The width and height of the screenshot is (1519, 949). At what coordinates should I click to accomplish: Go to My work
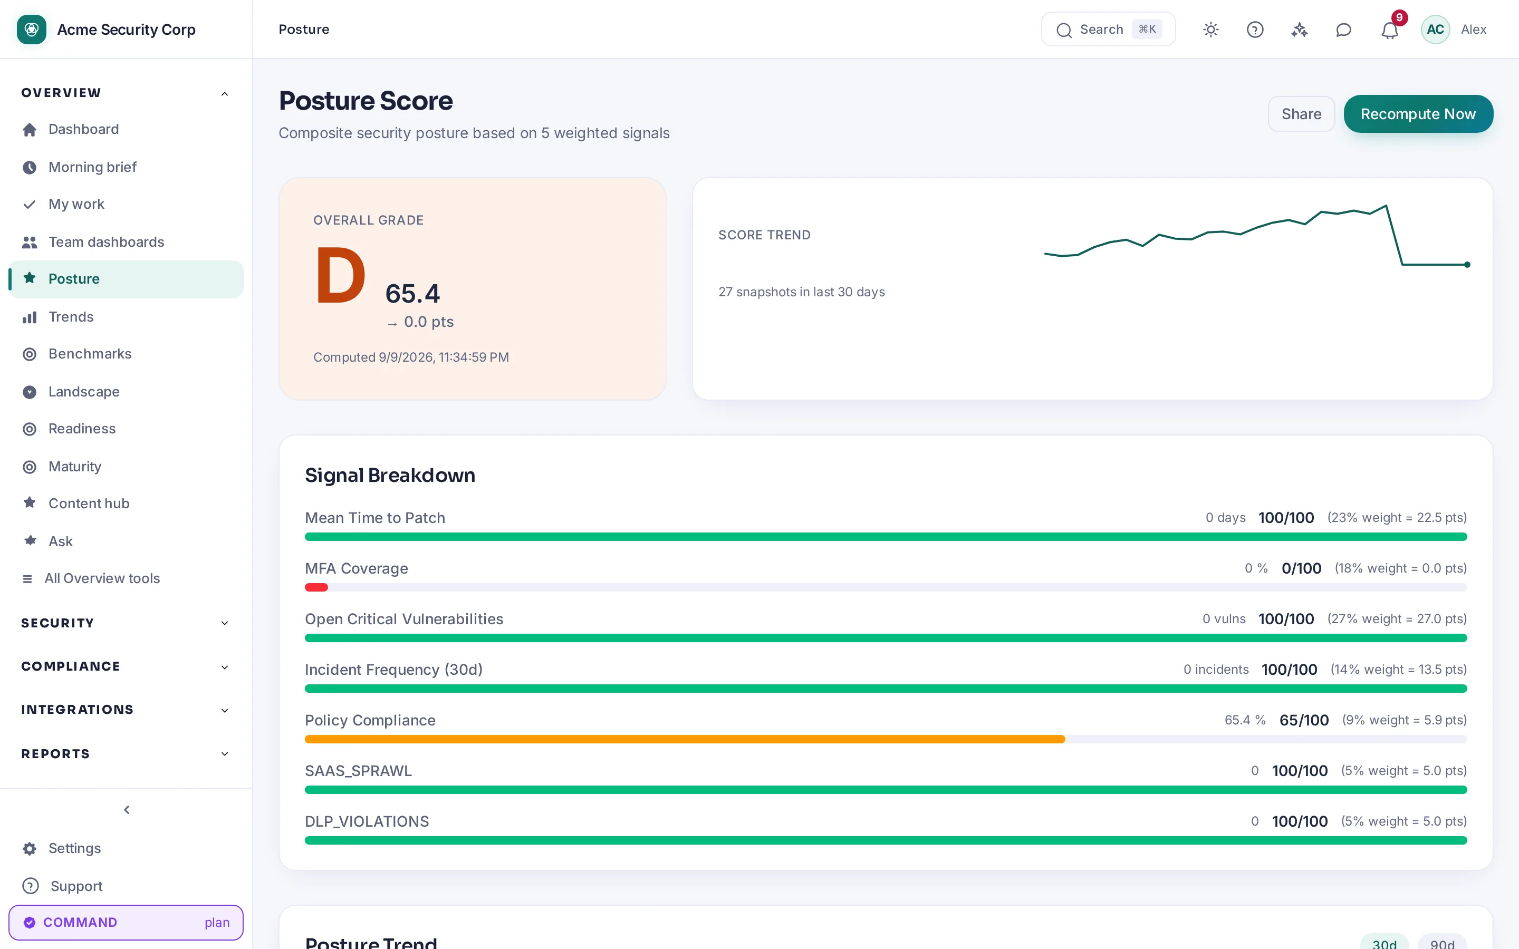[x=126, y=205]
